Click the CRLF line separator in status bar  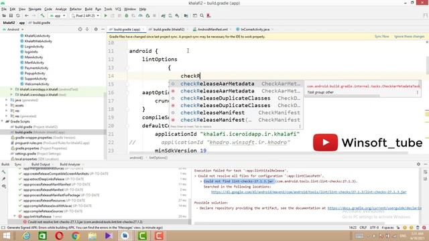pyautogui.click(x=363, y=228)
